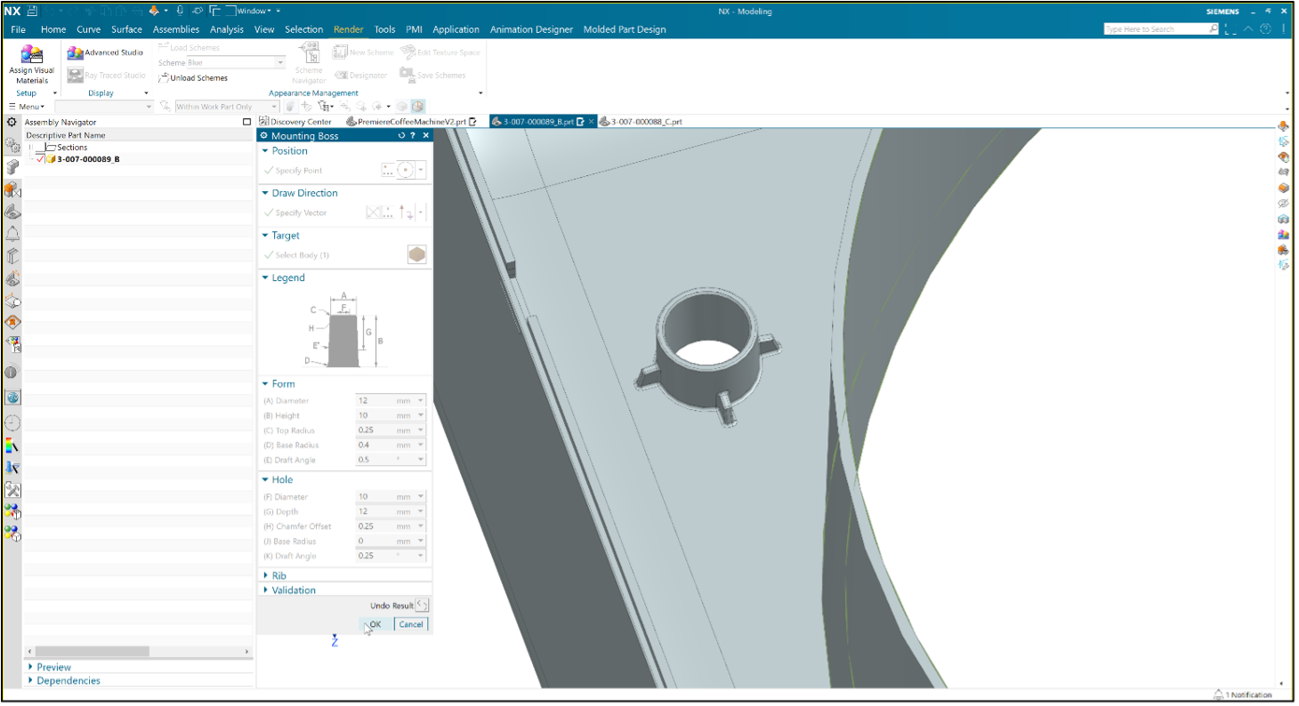Viewport: 1299px width, 706px height.
Task: Click the Unload Schemes icon
Action: tap(164, 78)
